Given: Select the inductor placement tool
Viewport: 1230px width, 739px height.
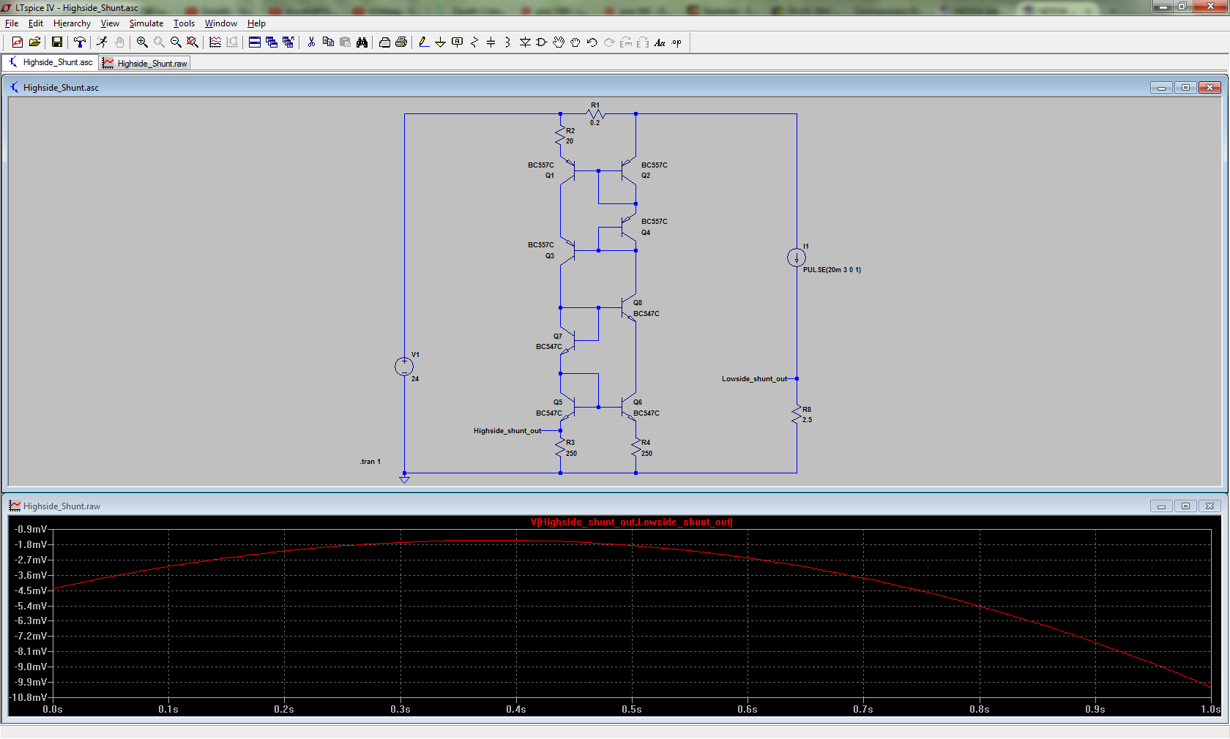Looking at the screenshot, I should (x=507, y=42).
